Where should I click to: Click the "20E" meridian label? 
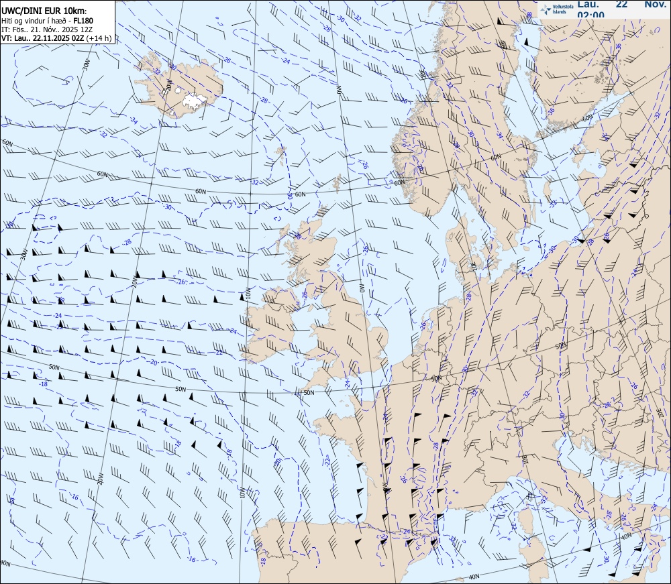point(661,412)
